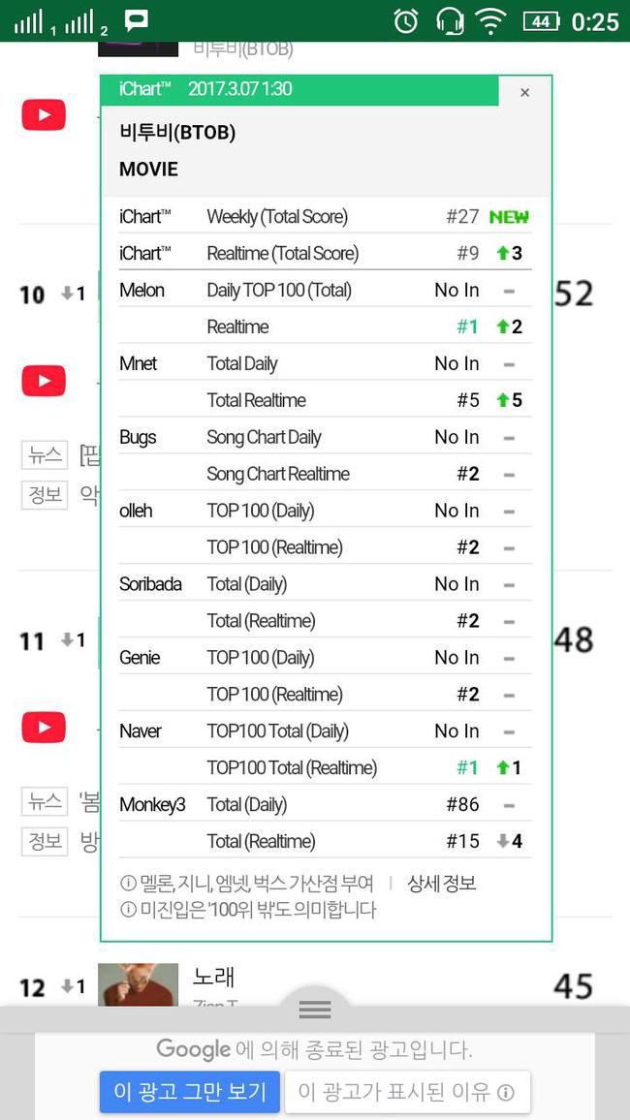Play YouTube video for rank 10 song
The width and height of the screenshot is (630, 1120).
[44, 381]
